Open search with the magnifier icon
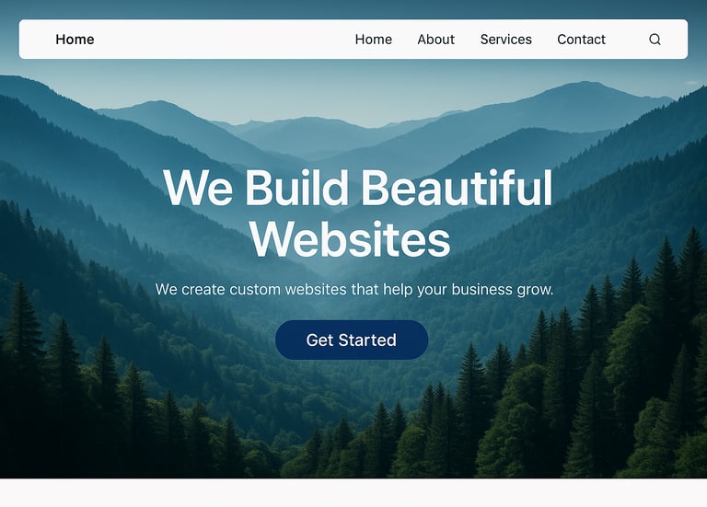Viewport: 707px width, 507px height. coord(655,40)
